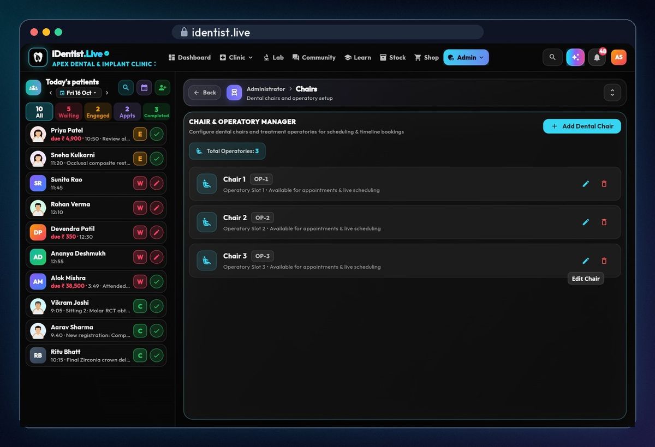
Task: Click the pencil icon for Sunita Rao
Action: click(157, 183)
